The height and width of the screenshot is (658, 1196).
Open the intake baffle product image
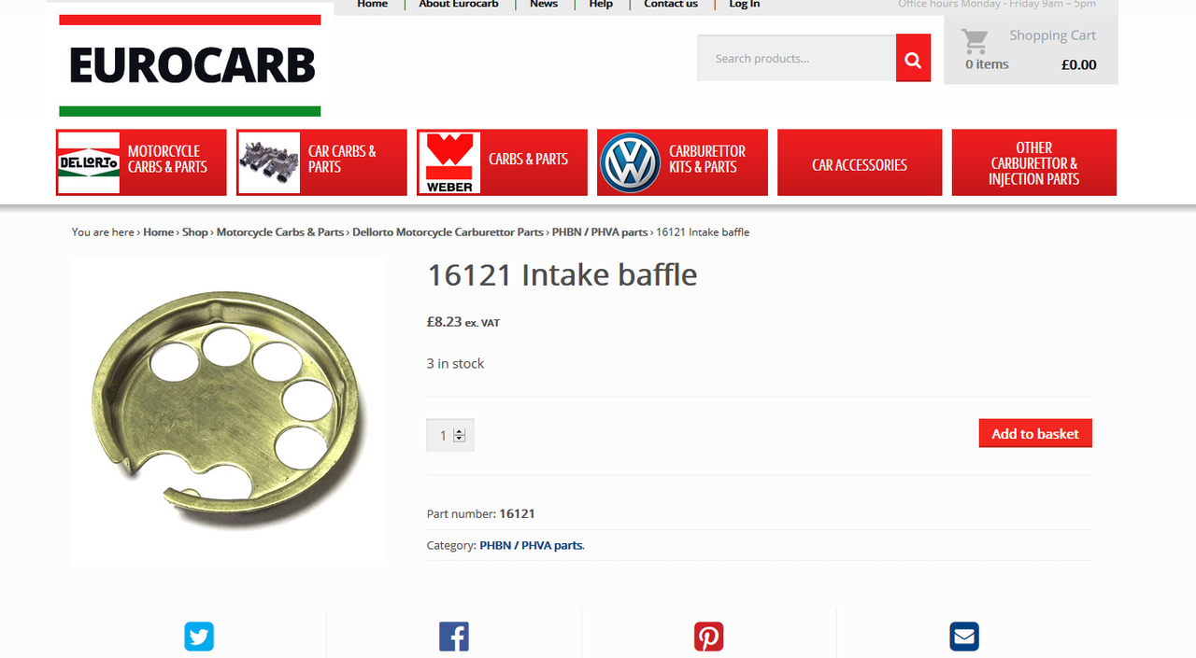228,412
